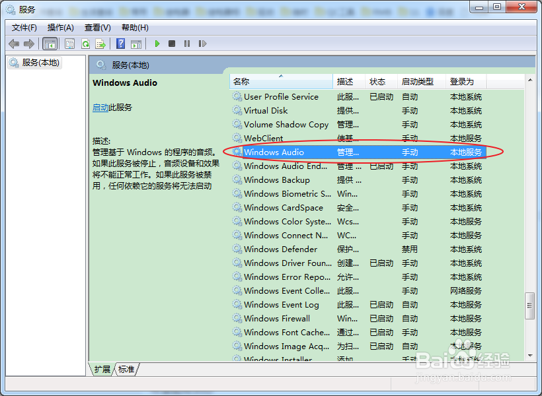Select the Windows Error Reporting service
Viewport: 542px width, 396px height.
[358, 277]
